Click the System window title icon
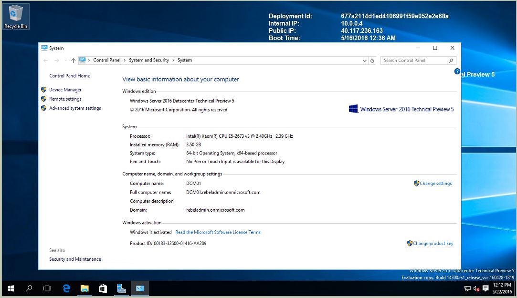The width and height of the screenshot is (517, 298). 44,48
